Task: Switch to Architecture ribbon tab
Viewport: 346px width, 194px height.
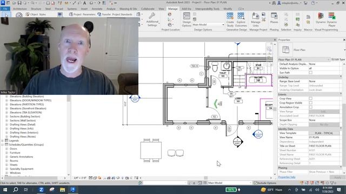Action: coord(20,9)
